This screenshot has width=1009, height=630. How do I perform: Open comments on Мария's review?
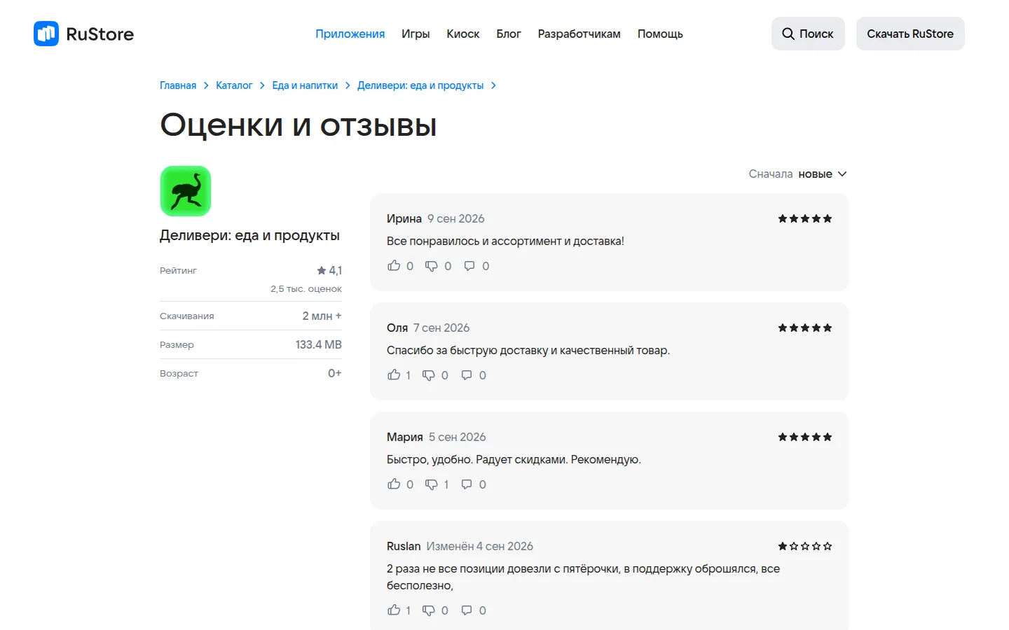pos(467,484)
